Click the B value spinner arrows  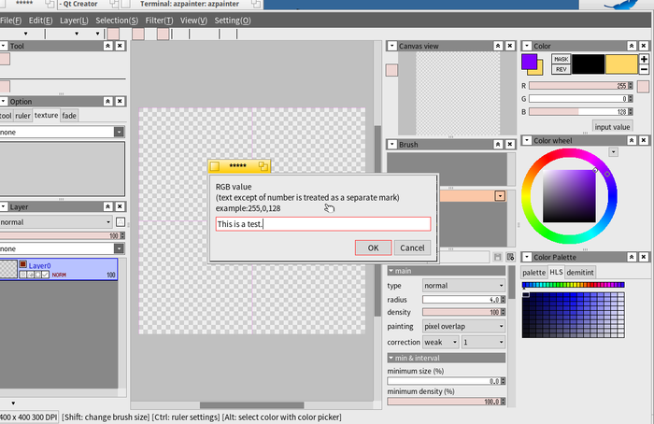coord(631,112)
